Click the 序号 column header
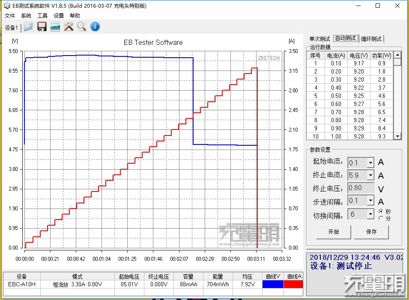Viewport: 409px width, 300px height. [x=316, y=56]
